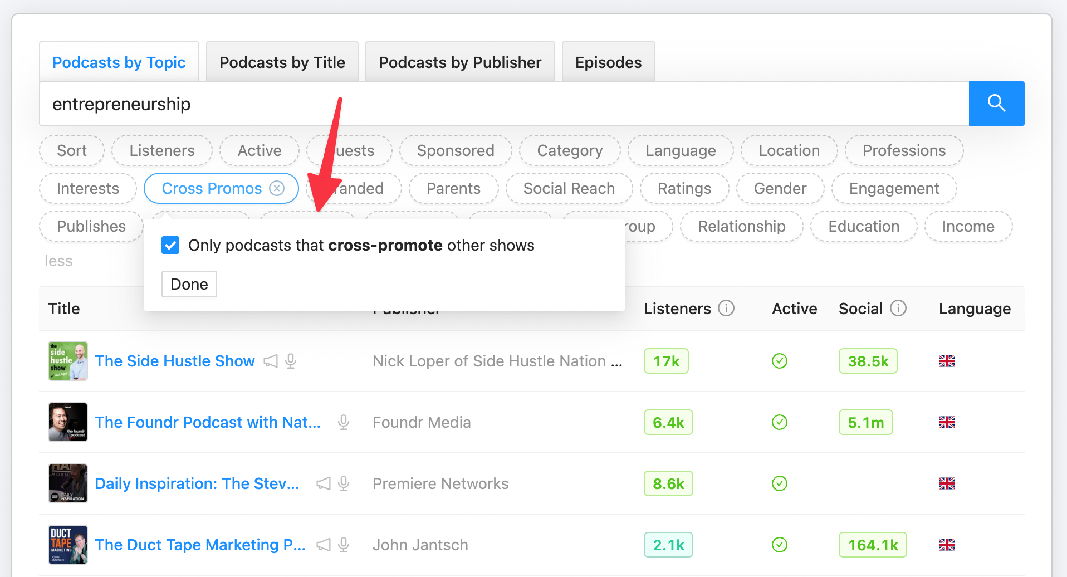Open the Gender filter
This screenshot has width=1067, height=577.
[x=780, y=188]
